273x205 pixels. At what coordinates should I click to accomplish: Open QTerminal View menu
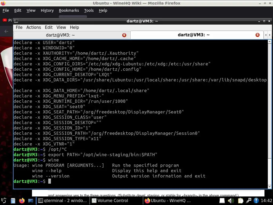(x=61, y=27)
